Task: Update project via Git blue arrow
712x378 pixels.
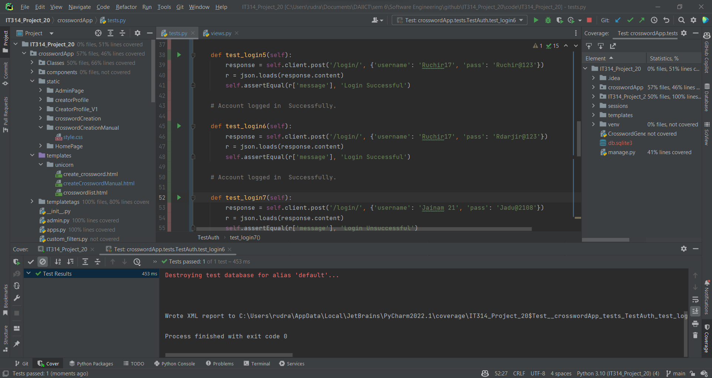Action: coord(618,20)
